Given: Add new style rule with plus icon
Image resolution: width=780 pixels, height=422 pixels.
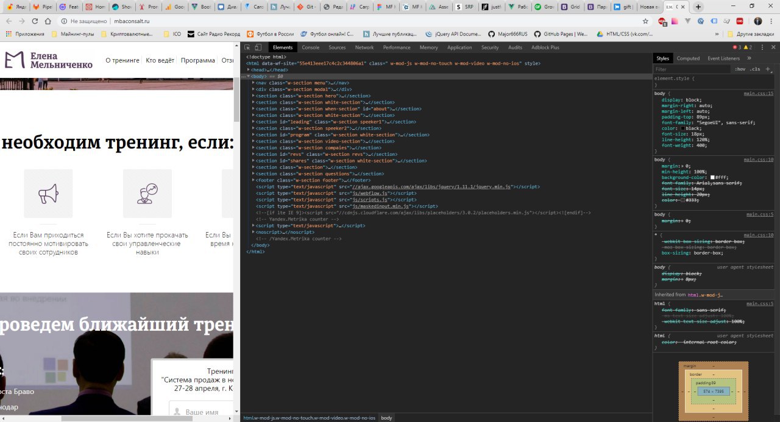Looking at the screenshot, I should point(768,69).
